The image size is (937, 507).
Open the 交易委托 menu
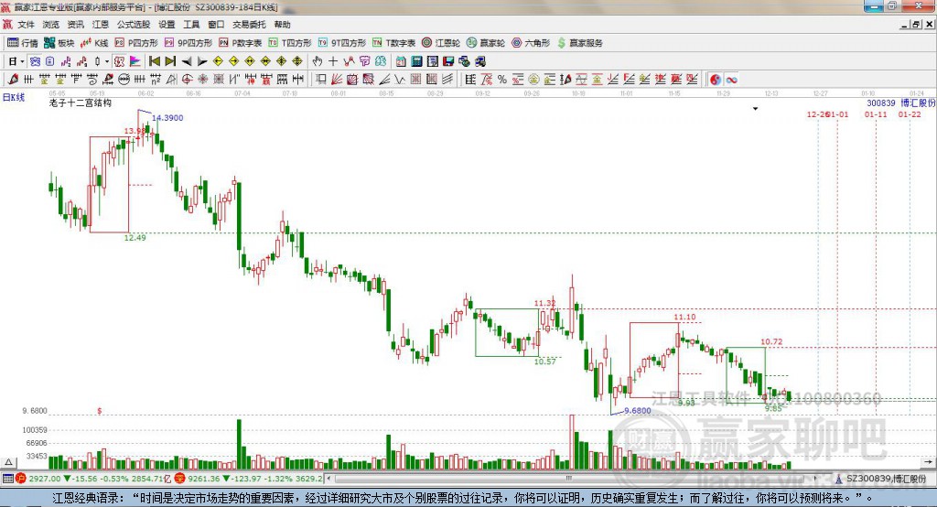(249, 25)
